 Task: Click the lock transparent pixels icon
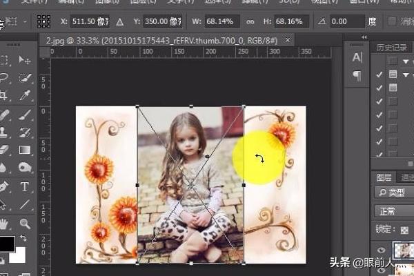[x=404, y=230]
